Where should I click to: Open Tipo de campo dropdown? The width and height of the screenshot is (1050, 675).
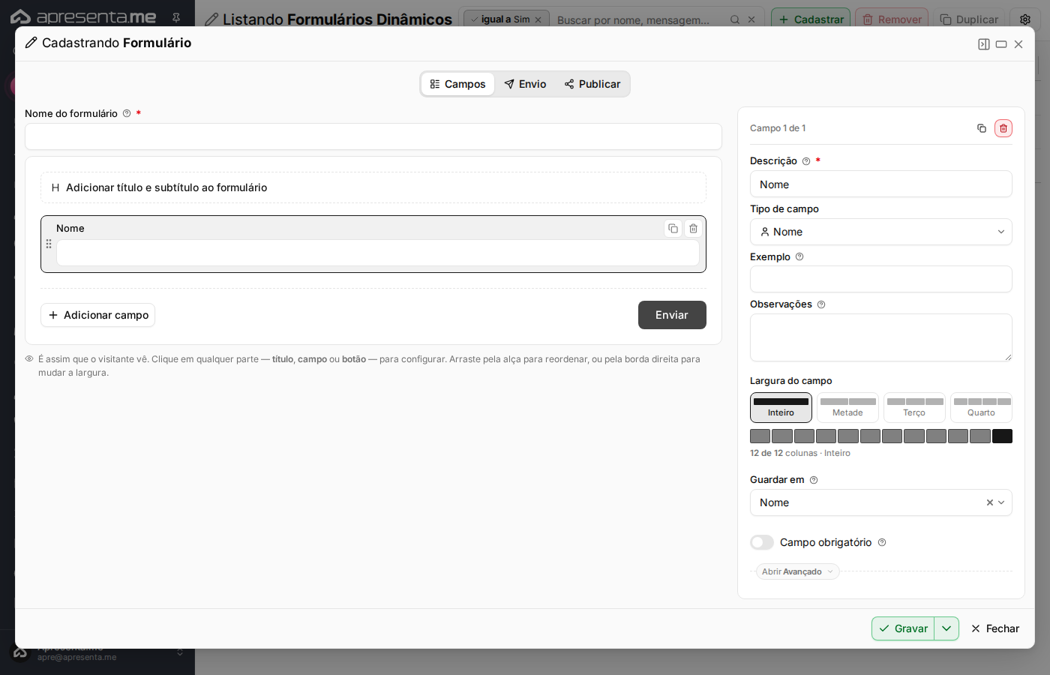(881, 232)
